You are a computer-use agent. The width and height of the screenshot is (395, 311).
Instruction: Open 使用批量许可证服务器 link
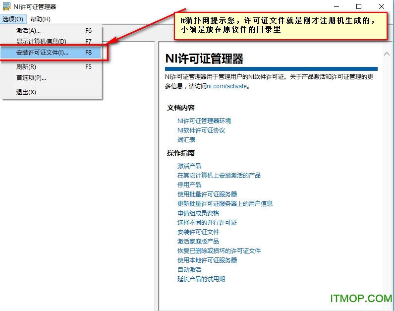pos(207,194)
